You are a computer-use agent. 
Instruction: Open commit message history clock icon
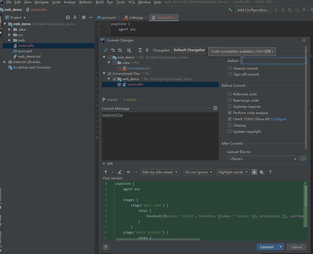pyautogui.click(x=215, y=108)
